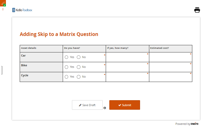Select No for Bike

[79, 67]
